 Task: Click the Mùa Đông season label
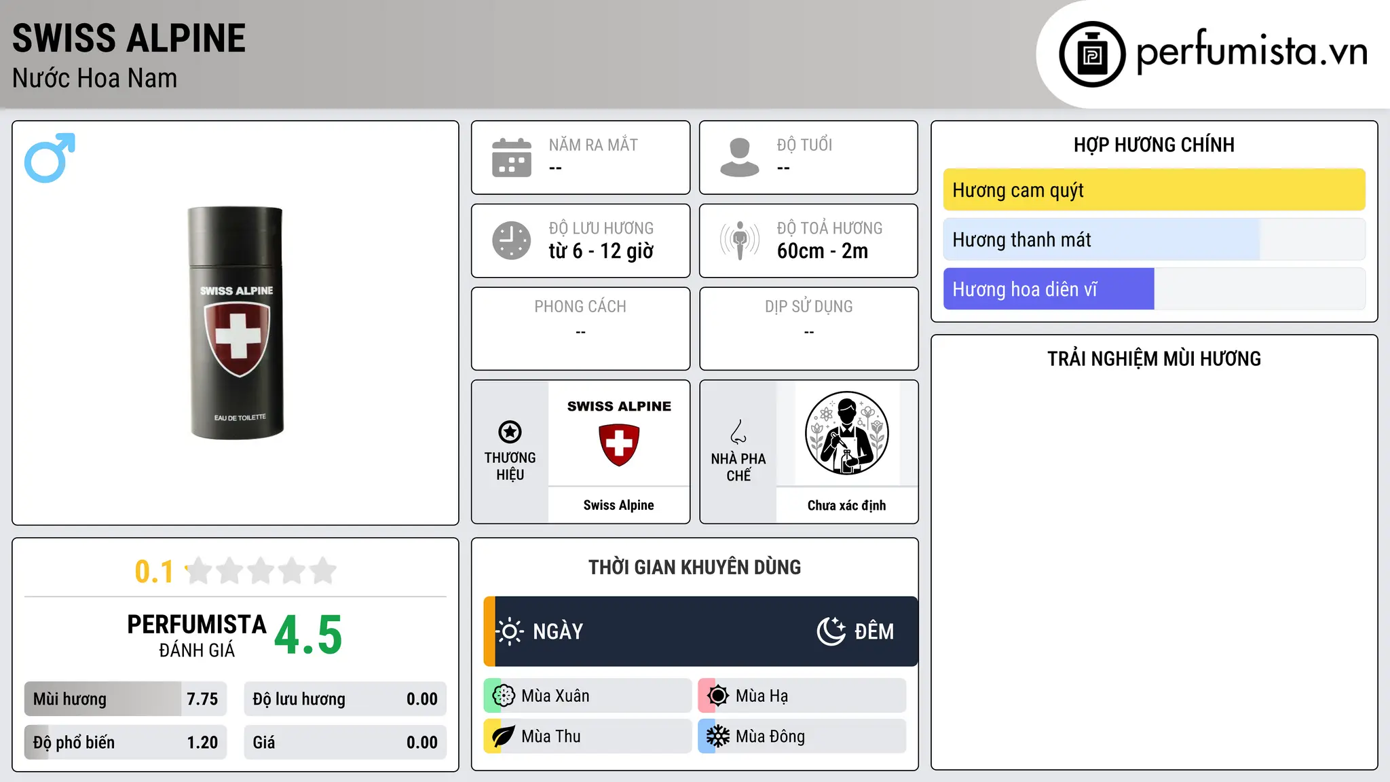(770, 737)
